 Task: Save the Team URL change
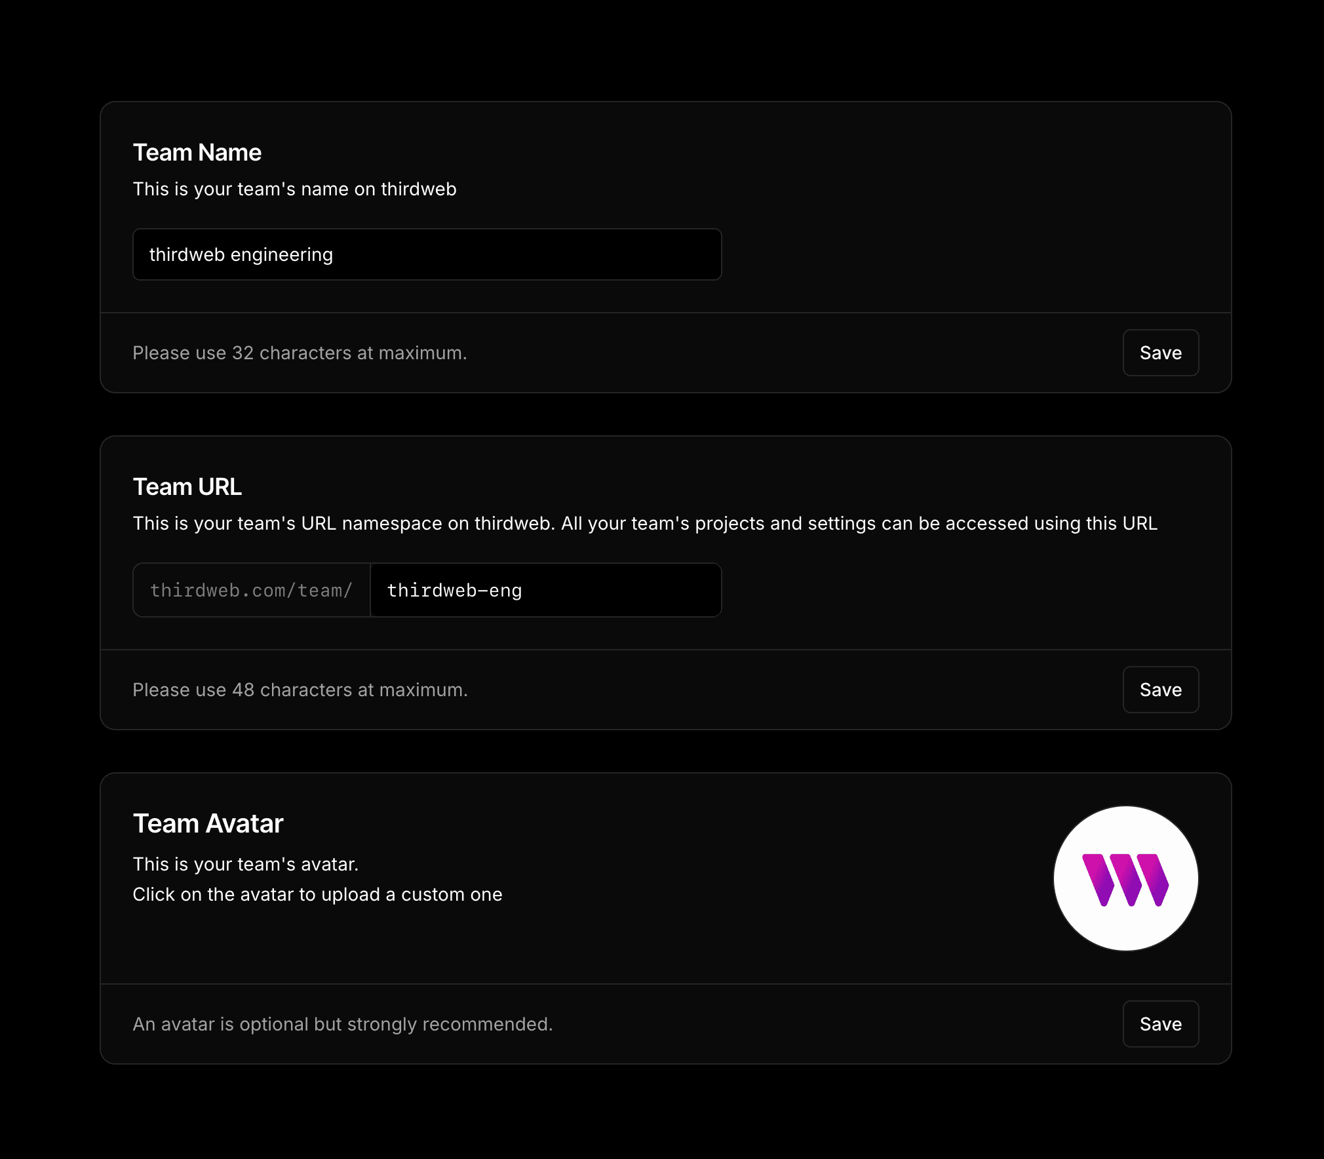(1160, 690)
